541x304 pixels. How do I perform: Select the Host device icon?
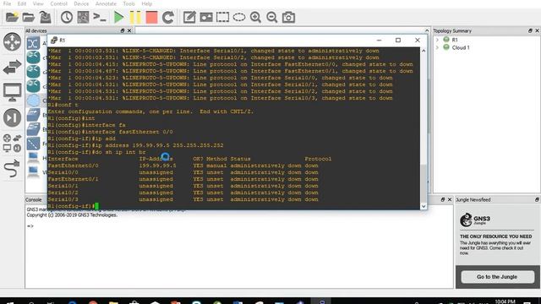click(34, 158)
